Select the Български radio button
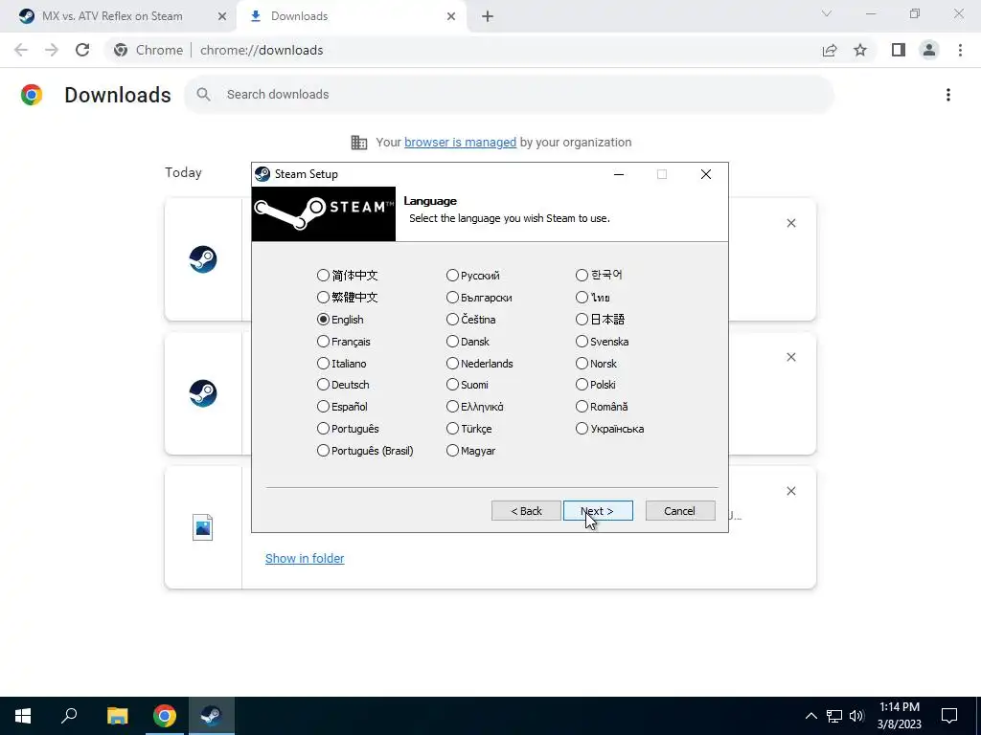The height and width of the screenshot is (735, 981). (x=452, y=297)
